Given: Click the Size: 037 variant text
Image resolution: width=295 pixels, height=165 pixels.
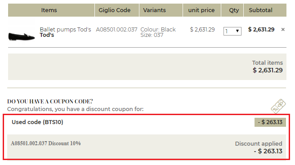Looking at the screenshot, I should click(x=152, y=35).
